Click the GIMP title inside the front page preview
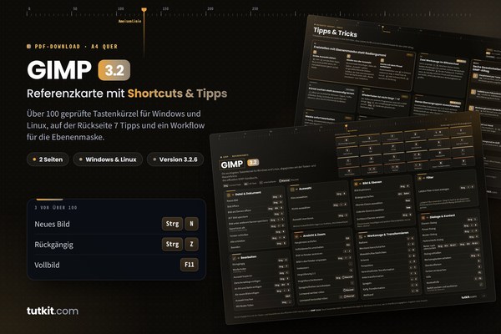This screenshot has width=501, height=334. click(232, 164)
